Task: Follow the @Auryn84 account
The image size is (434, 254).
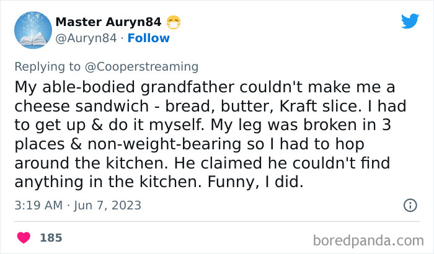Action: [148, 38]
